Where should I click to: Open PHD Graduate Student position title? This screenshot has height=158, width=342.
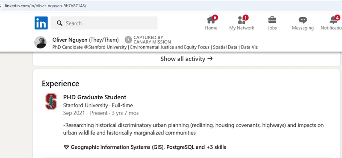point(94,97)
